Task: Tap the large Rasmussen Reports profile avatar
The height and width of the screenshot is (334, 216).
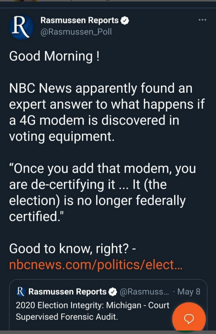Action: 21,27
